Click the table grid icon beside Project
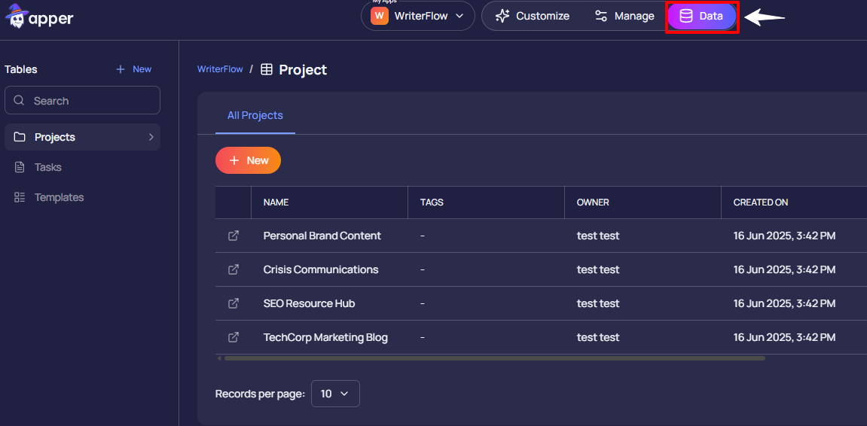The height and width of the screenshot is (426, 867). (x=267, y=69)
